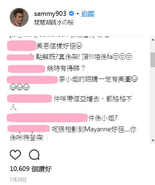Click commenter name before 麥小姐的眼睛
This screenshot has height=185, width=155.
(x=32, y=80)
